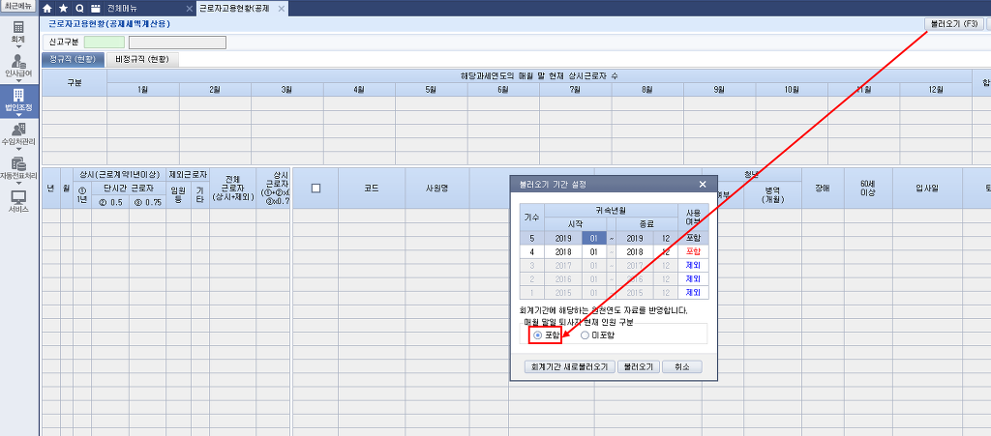This screenshot has width=991, height=436.
Task: Click the 포함 cell for period 5 (2019)
Action: [693, 239]
